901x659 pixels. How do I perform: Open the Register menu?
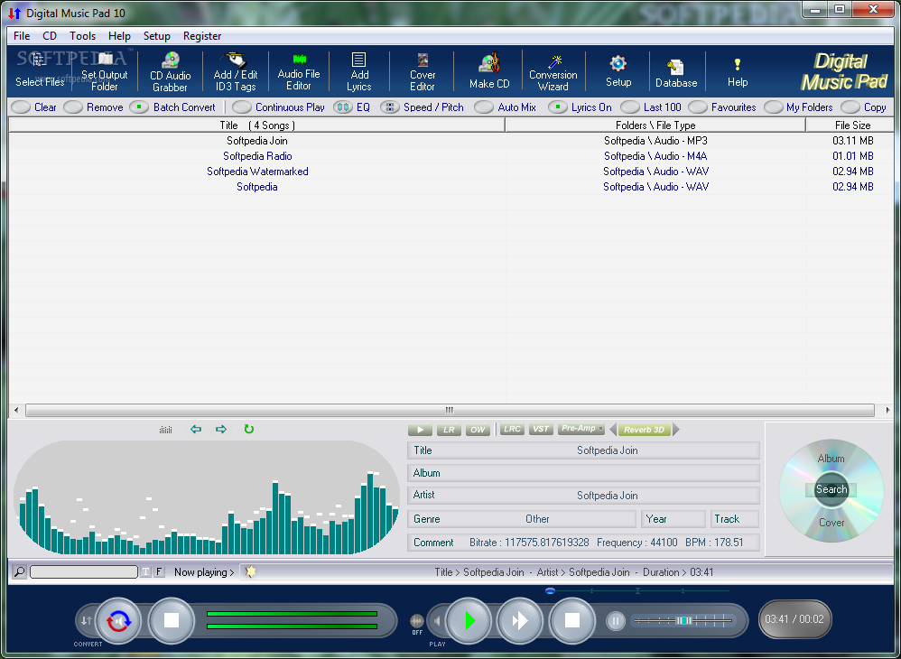click(x=202, y=36)
